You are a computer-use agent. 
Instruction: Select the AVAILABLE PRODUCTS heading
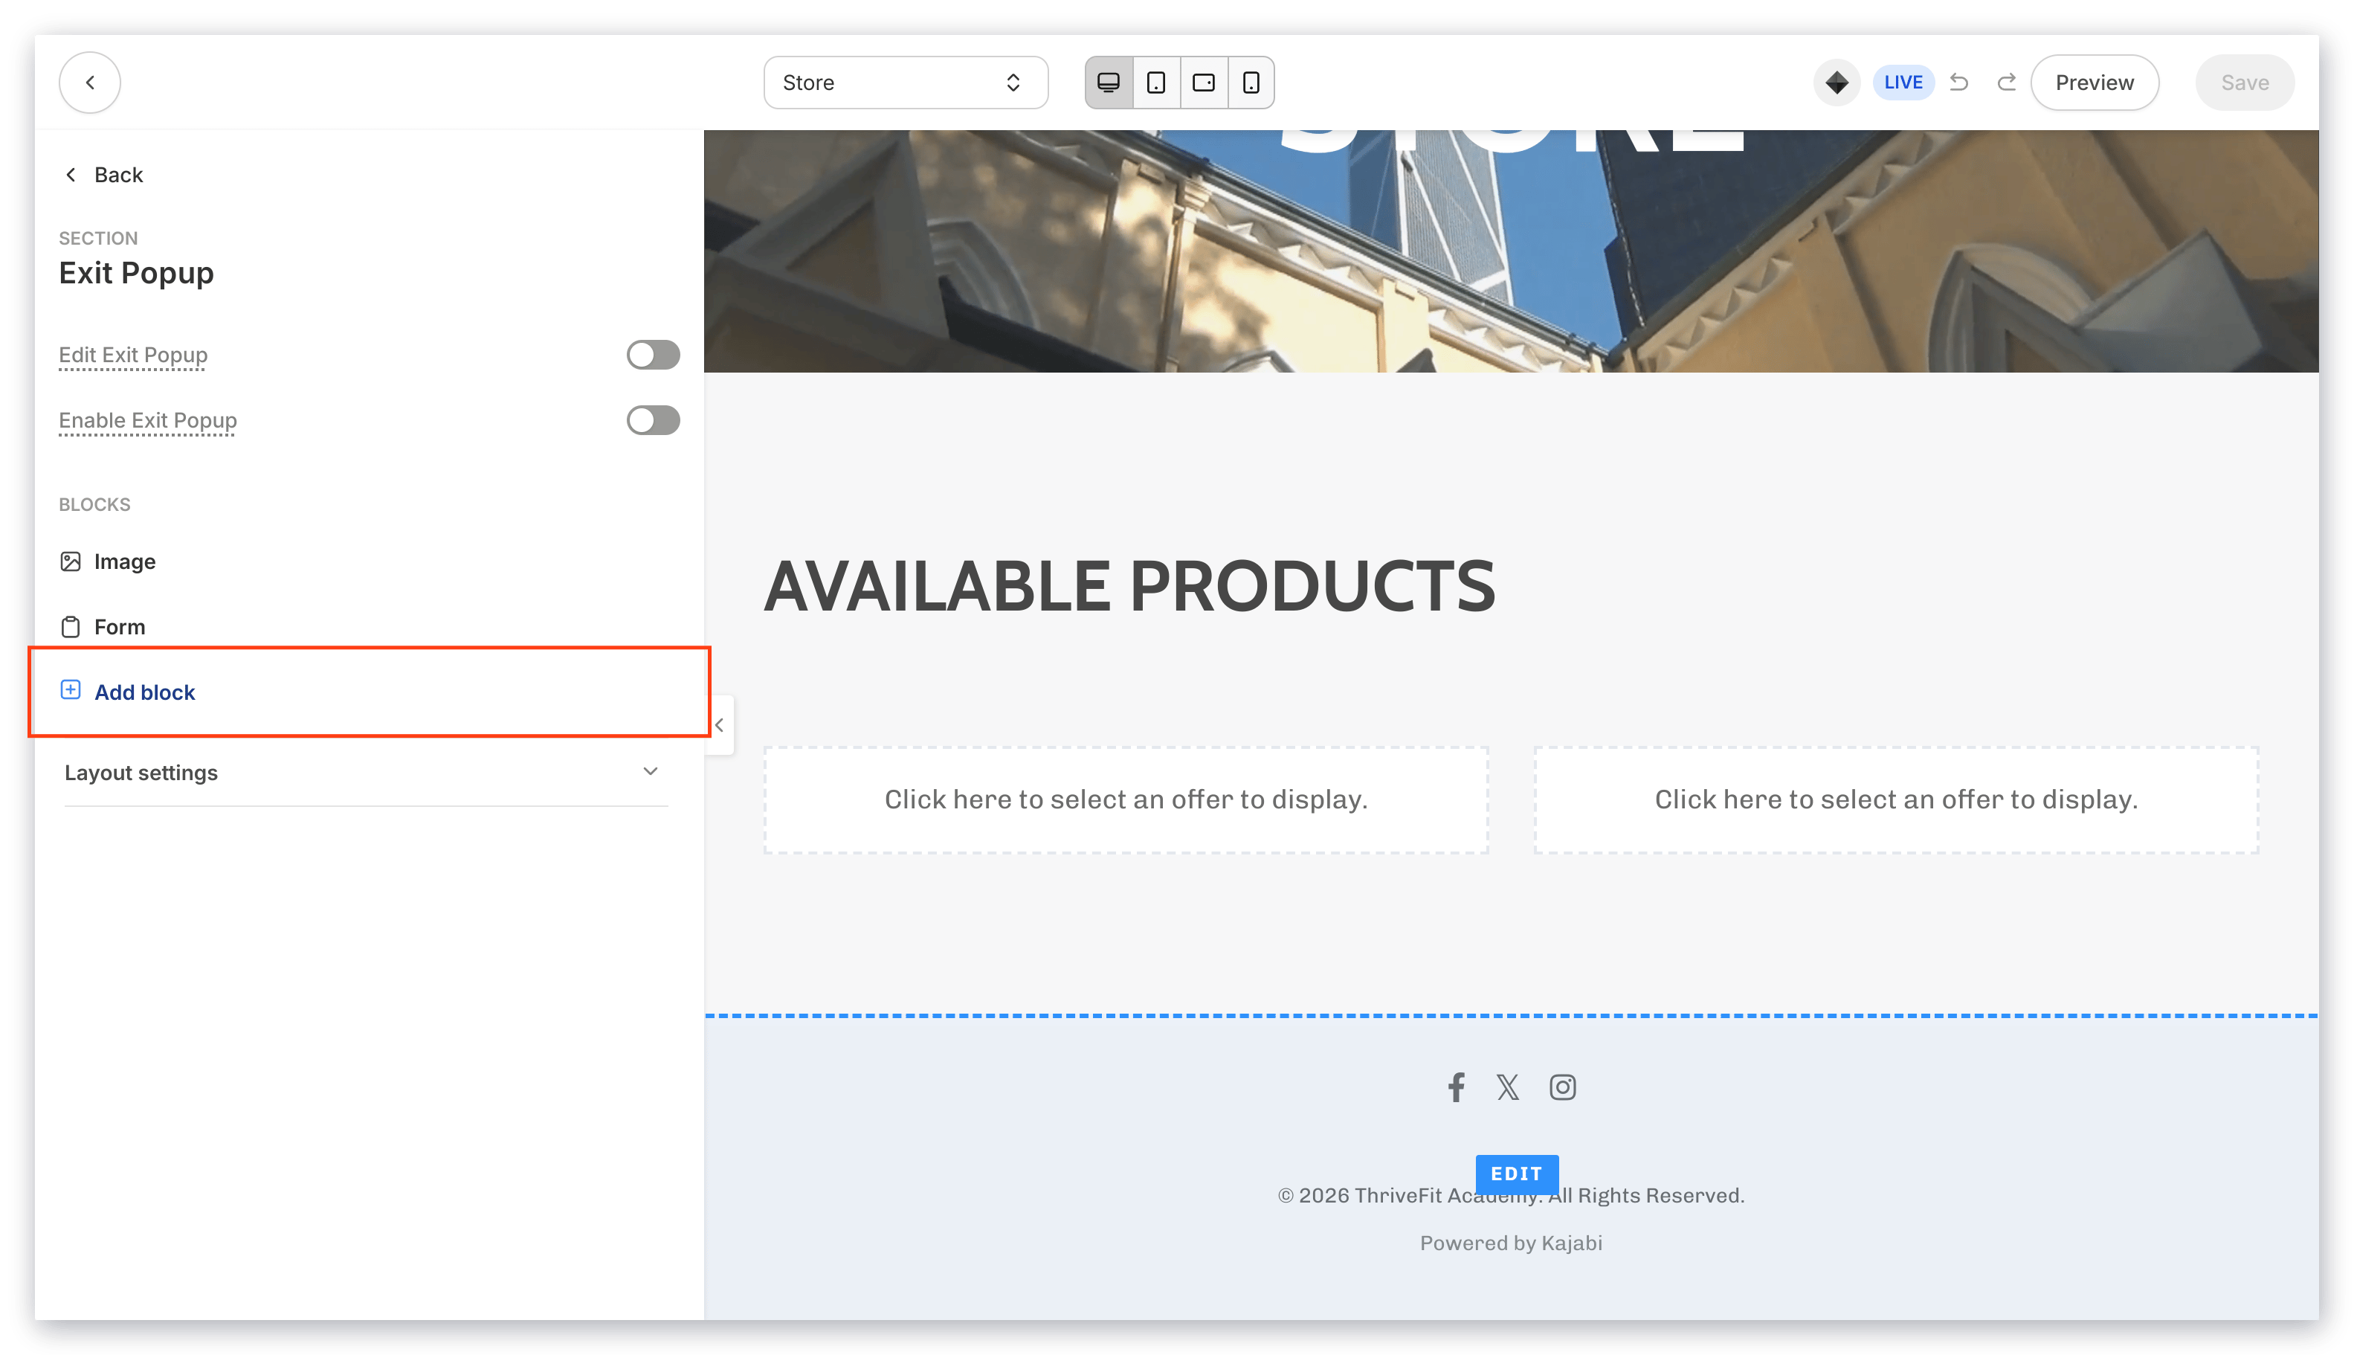(1129, 588)
